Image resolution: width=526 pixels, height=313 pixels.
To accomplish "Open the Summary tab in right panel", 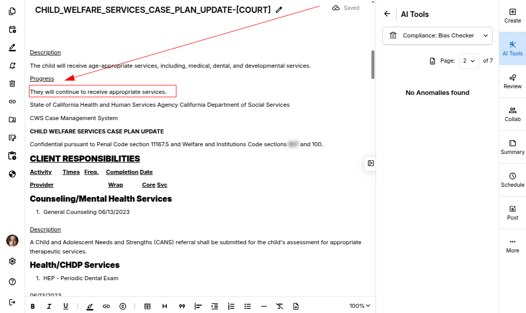I will click(512, 147).
